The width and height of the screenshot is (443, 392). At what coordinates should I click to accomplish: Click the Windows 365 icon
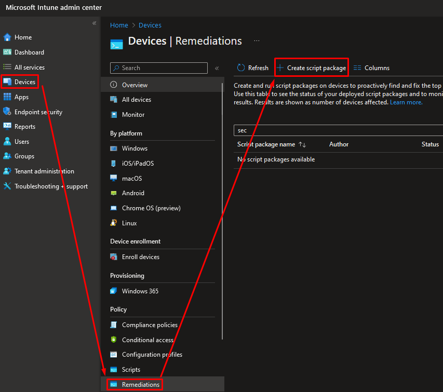pyautogui.click(x=114, y=291)
